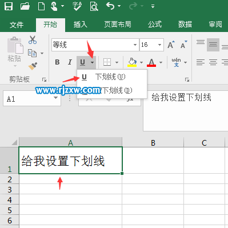Open undo history dropdown arrow
The height and width of the screenshot is (228, 228).
(119, 6)
